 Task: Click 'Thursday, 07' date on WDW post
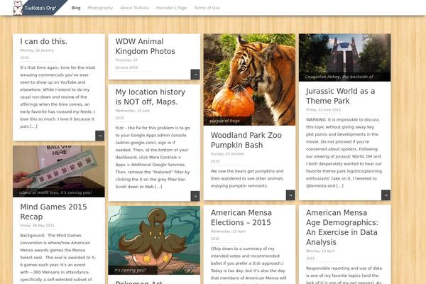click(126, 60)
